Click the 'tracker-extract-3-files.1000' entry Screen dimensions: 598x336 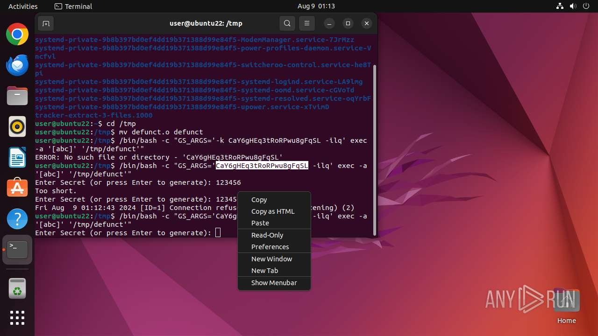(94, 115)
